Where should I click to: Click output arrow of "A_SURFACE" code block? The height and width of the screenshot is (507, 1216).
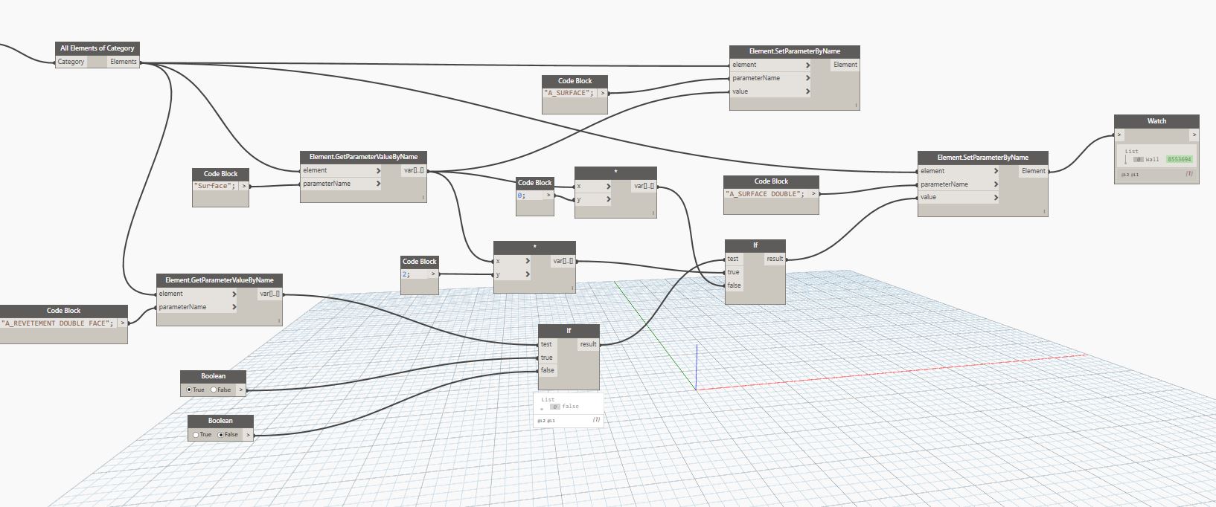pos(602,93)
